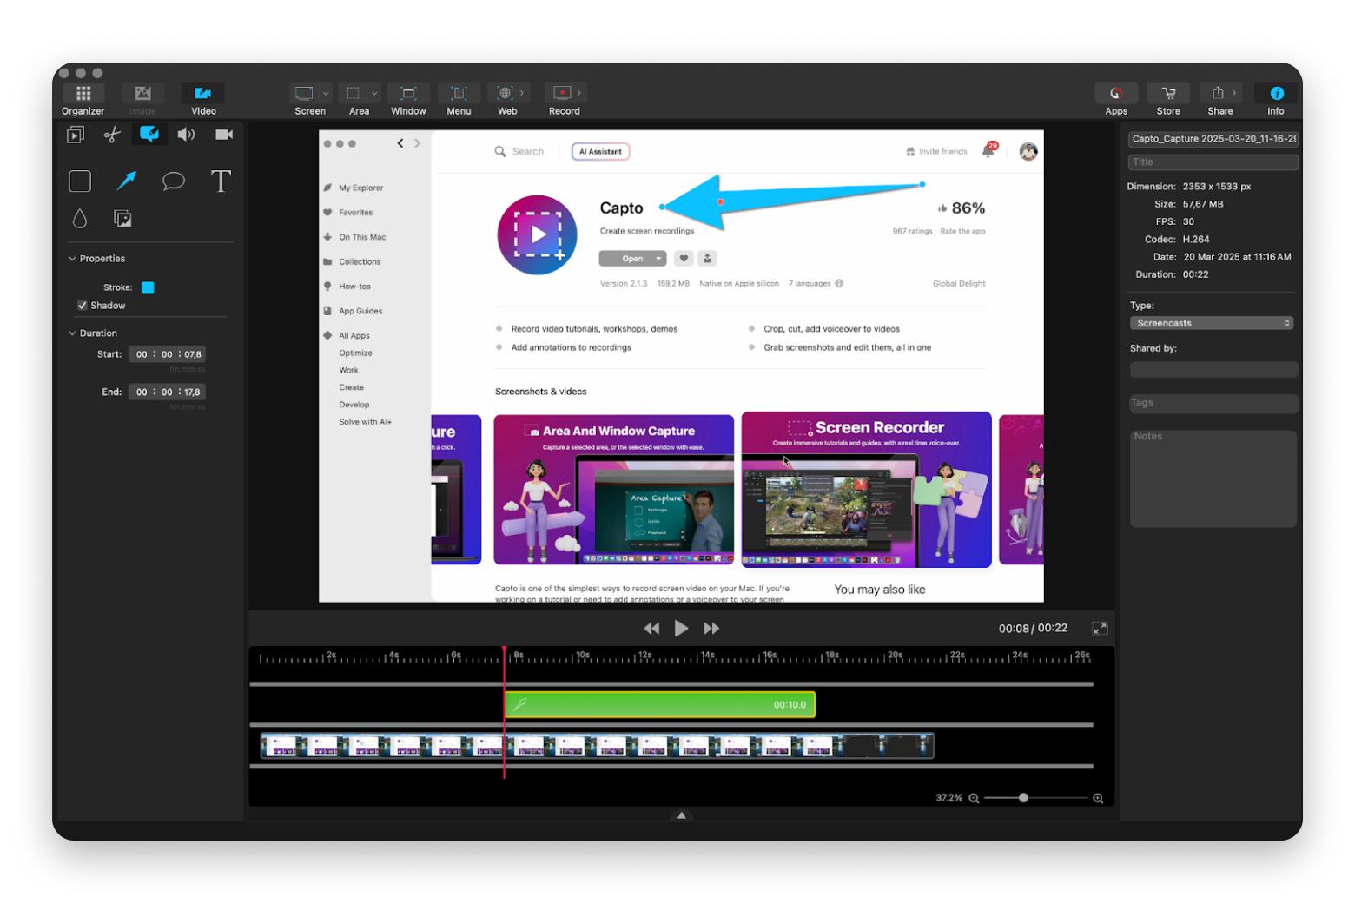
Task: Collapse the Properties section
Action: pos(72,259)
